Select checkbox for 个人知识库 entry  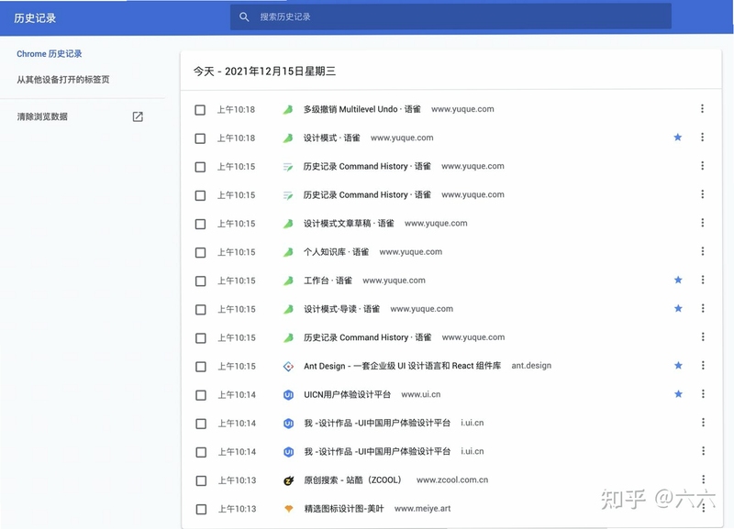200,252
